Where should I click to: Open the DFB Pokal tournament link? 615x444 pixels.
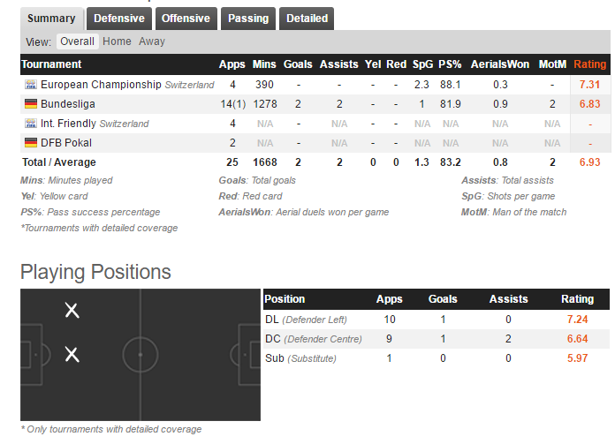[x=66, y=143]
